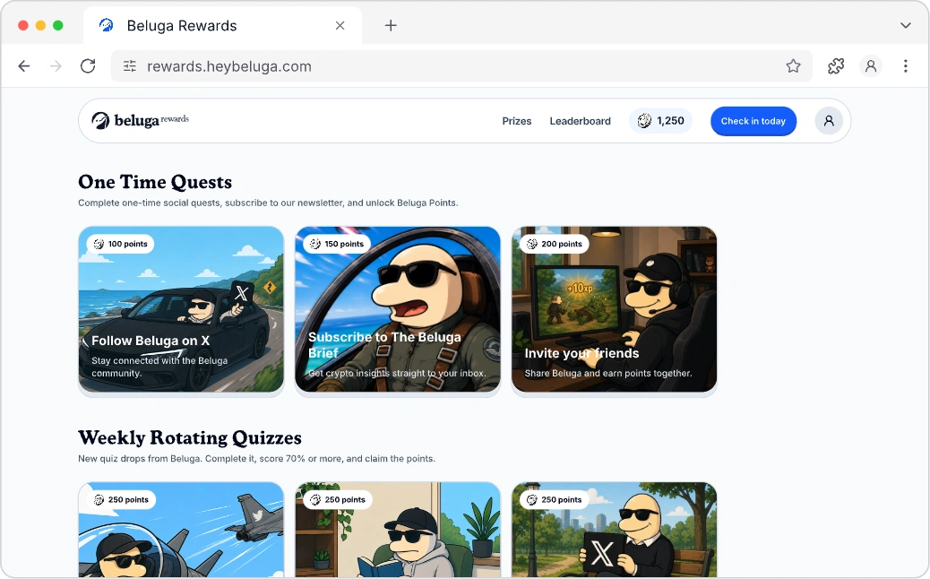This screenshot has height=579, width=930.
Task: Expand the tab search chevron
Action: click(x=905, y=25)
